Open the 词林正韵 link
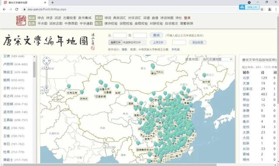Image resolution: width=279 pixels, height=166 pixels. pyautogui.click(x=56, y=23)
